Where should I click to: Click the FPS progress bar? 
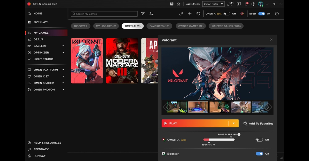pos(219,140)
